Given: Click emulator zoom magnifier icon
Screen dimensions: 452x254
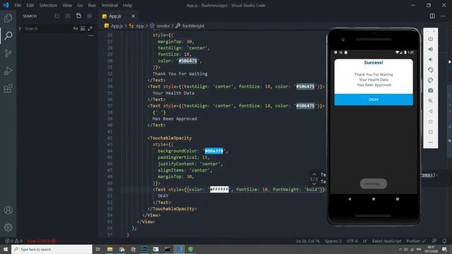Looking at the screenshot, I should pos(430,101).
